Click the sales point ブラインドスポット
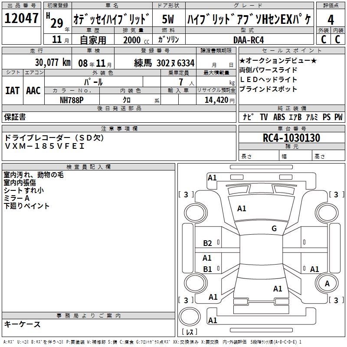 click(268, 89)
